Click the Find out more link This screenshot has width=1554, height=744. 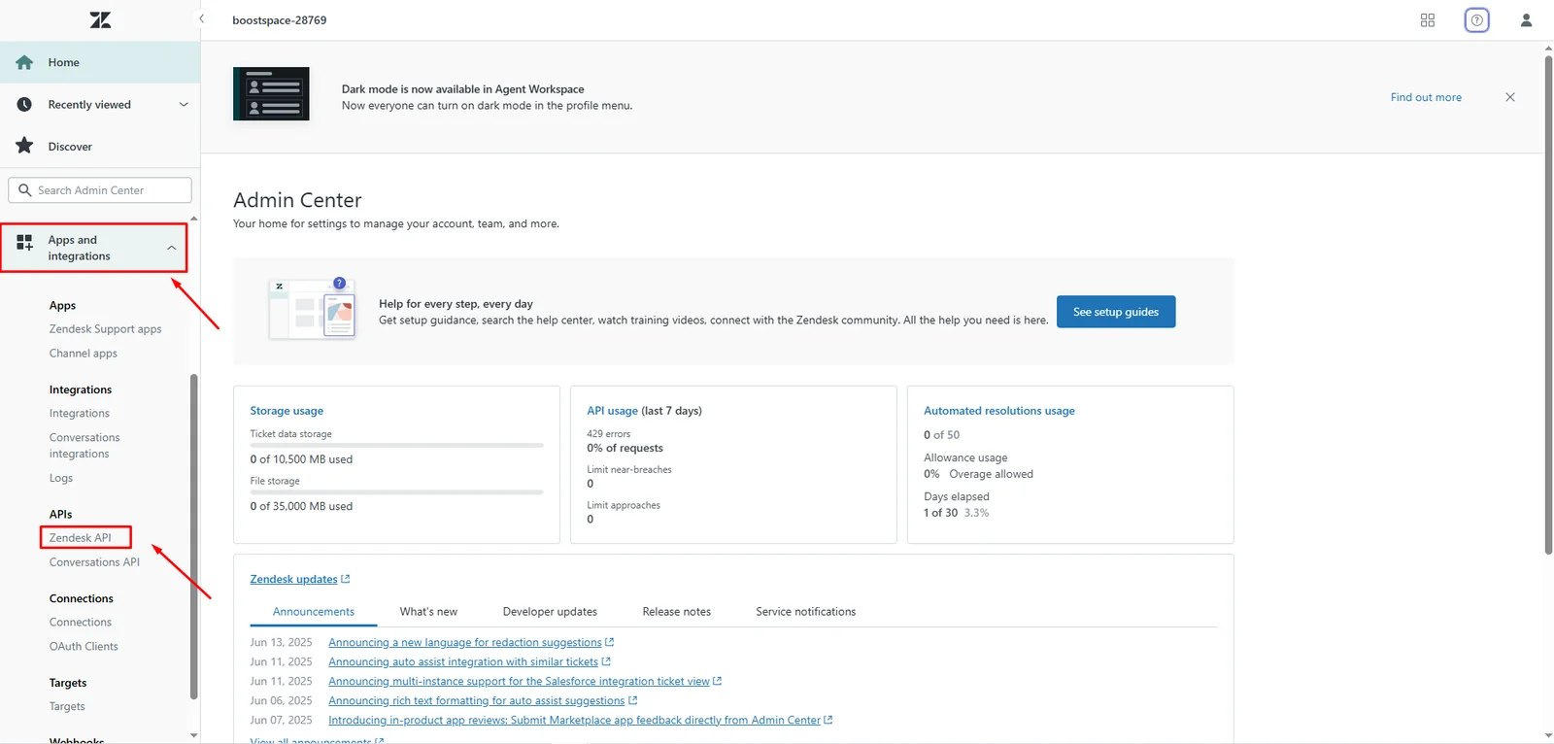(1426, 97)
